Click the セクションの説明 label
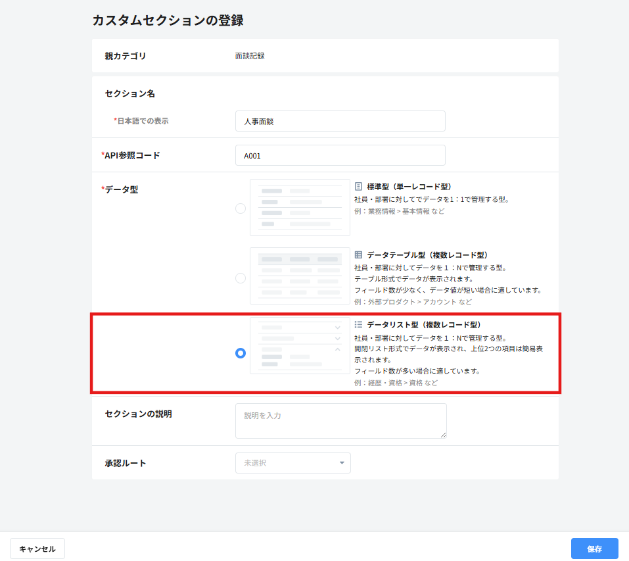The height and width of the screenshot is (561, 629). click(139, 414)
